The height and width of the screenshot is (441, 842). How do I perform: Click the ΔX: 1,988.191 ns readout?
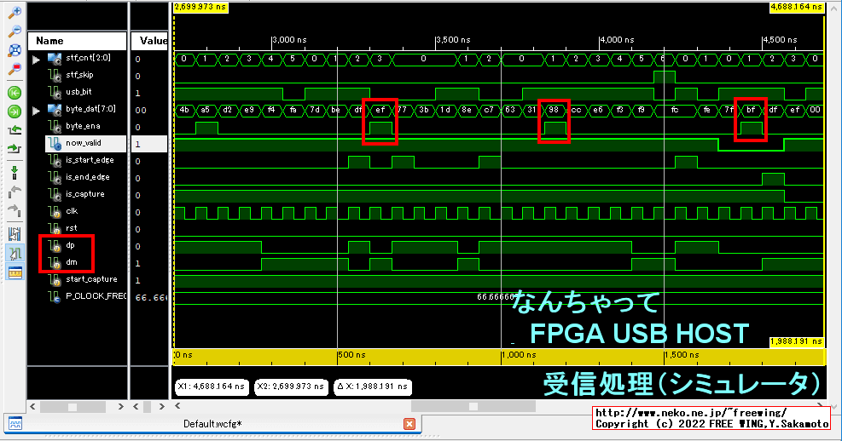pos(373,387)
